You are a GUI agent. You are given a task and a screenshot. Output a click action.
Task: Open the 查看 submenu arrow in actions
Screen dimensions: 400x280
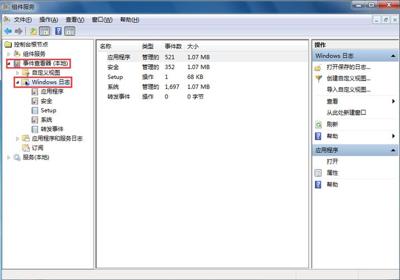click(x=393, y=101)
